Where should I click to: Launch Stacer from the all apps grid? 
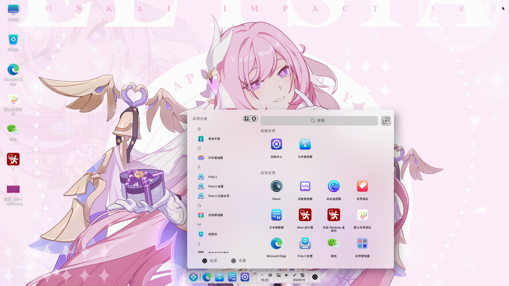pos(276,189)
